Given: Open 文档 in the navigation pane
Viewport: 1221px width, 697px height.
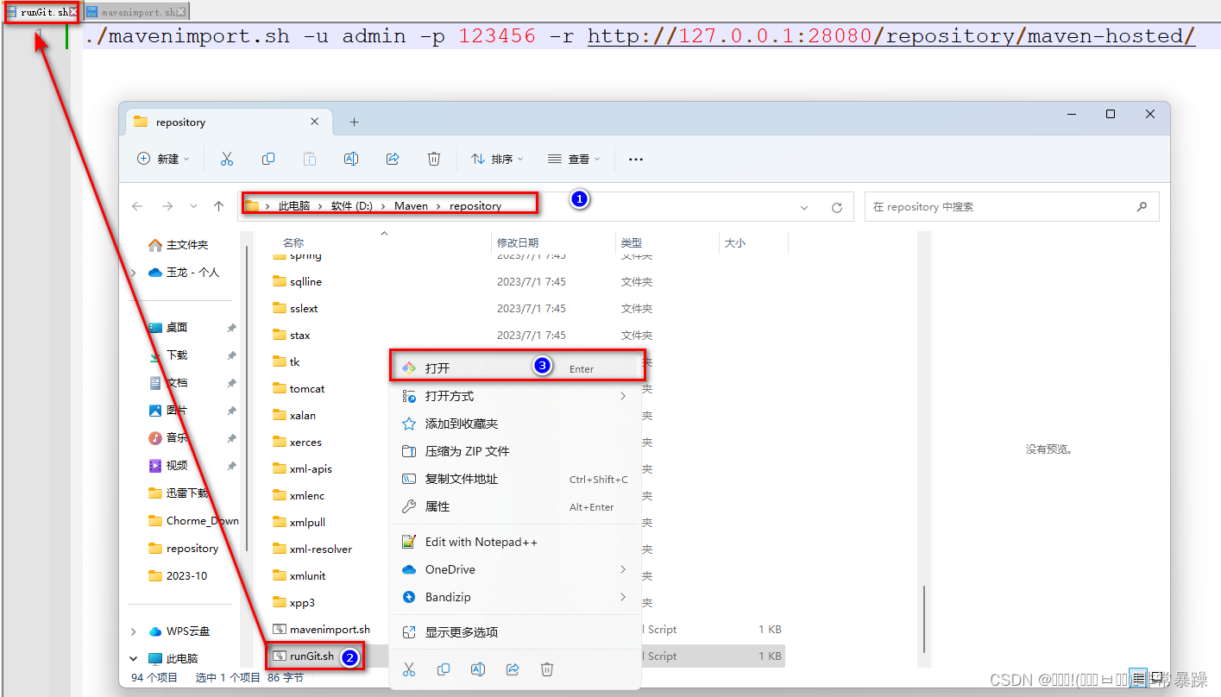Looking at the screenshot, I should pos(168,383).
